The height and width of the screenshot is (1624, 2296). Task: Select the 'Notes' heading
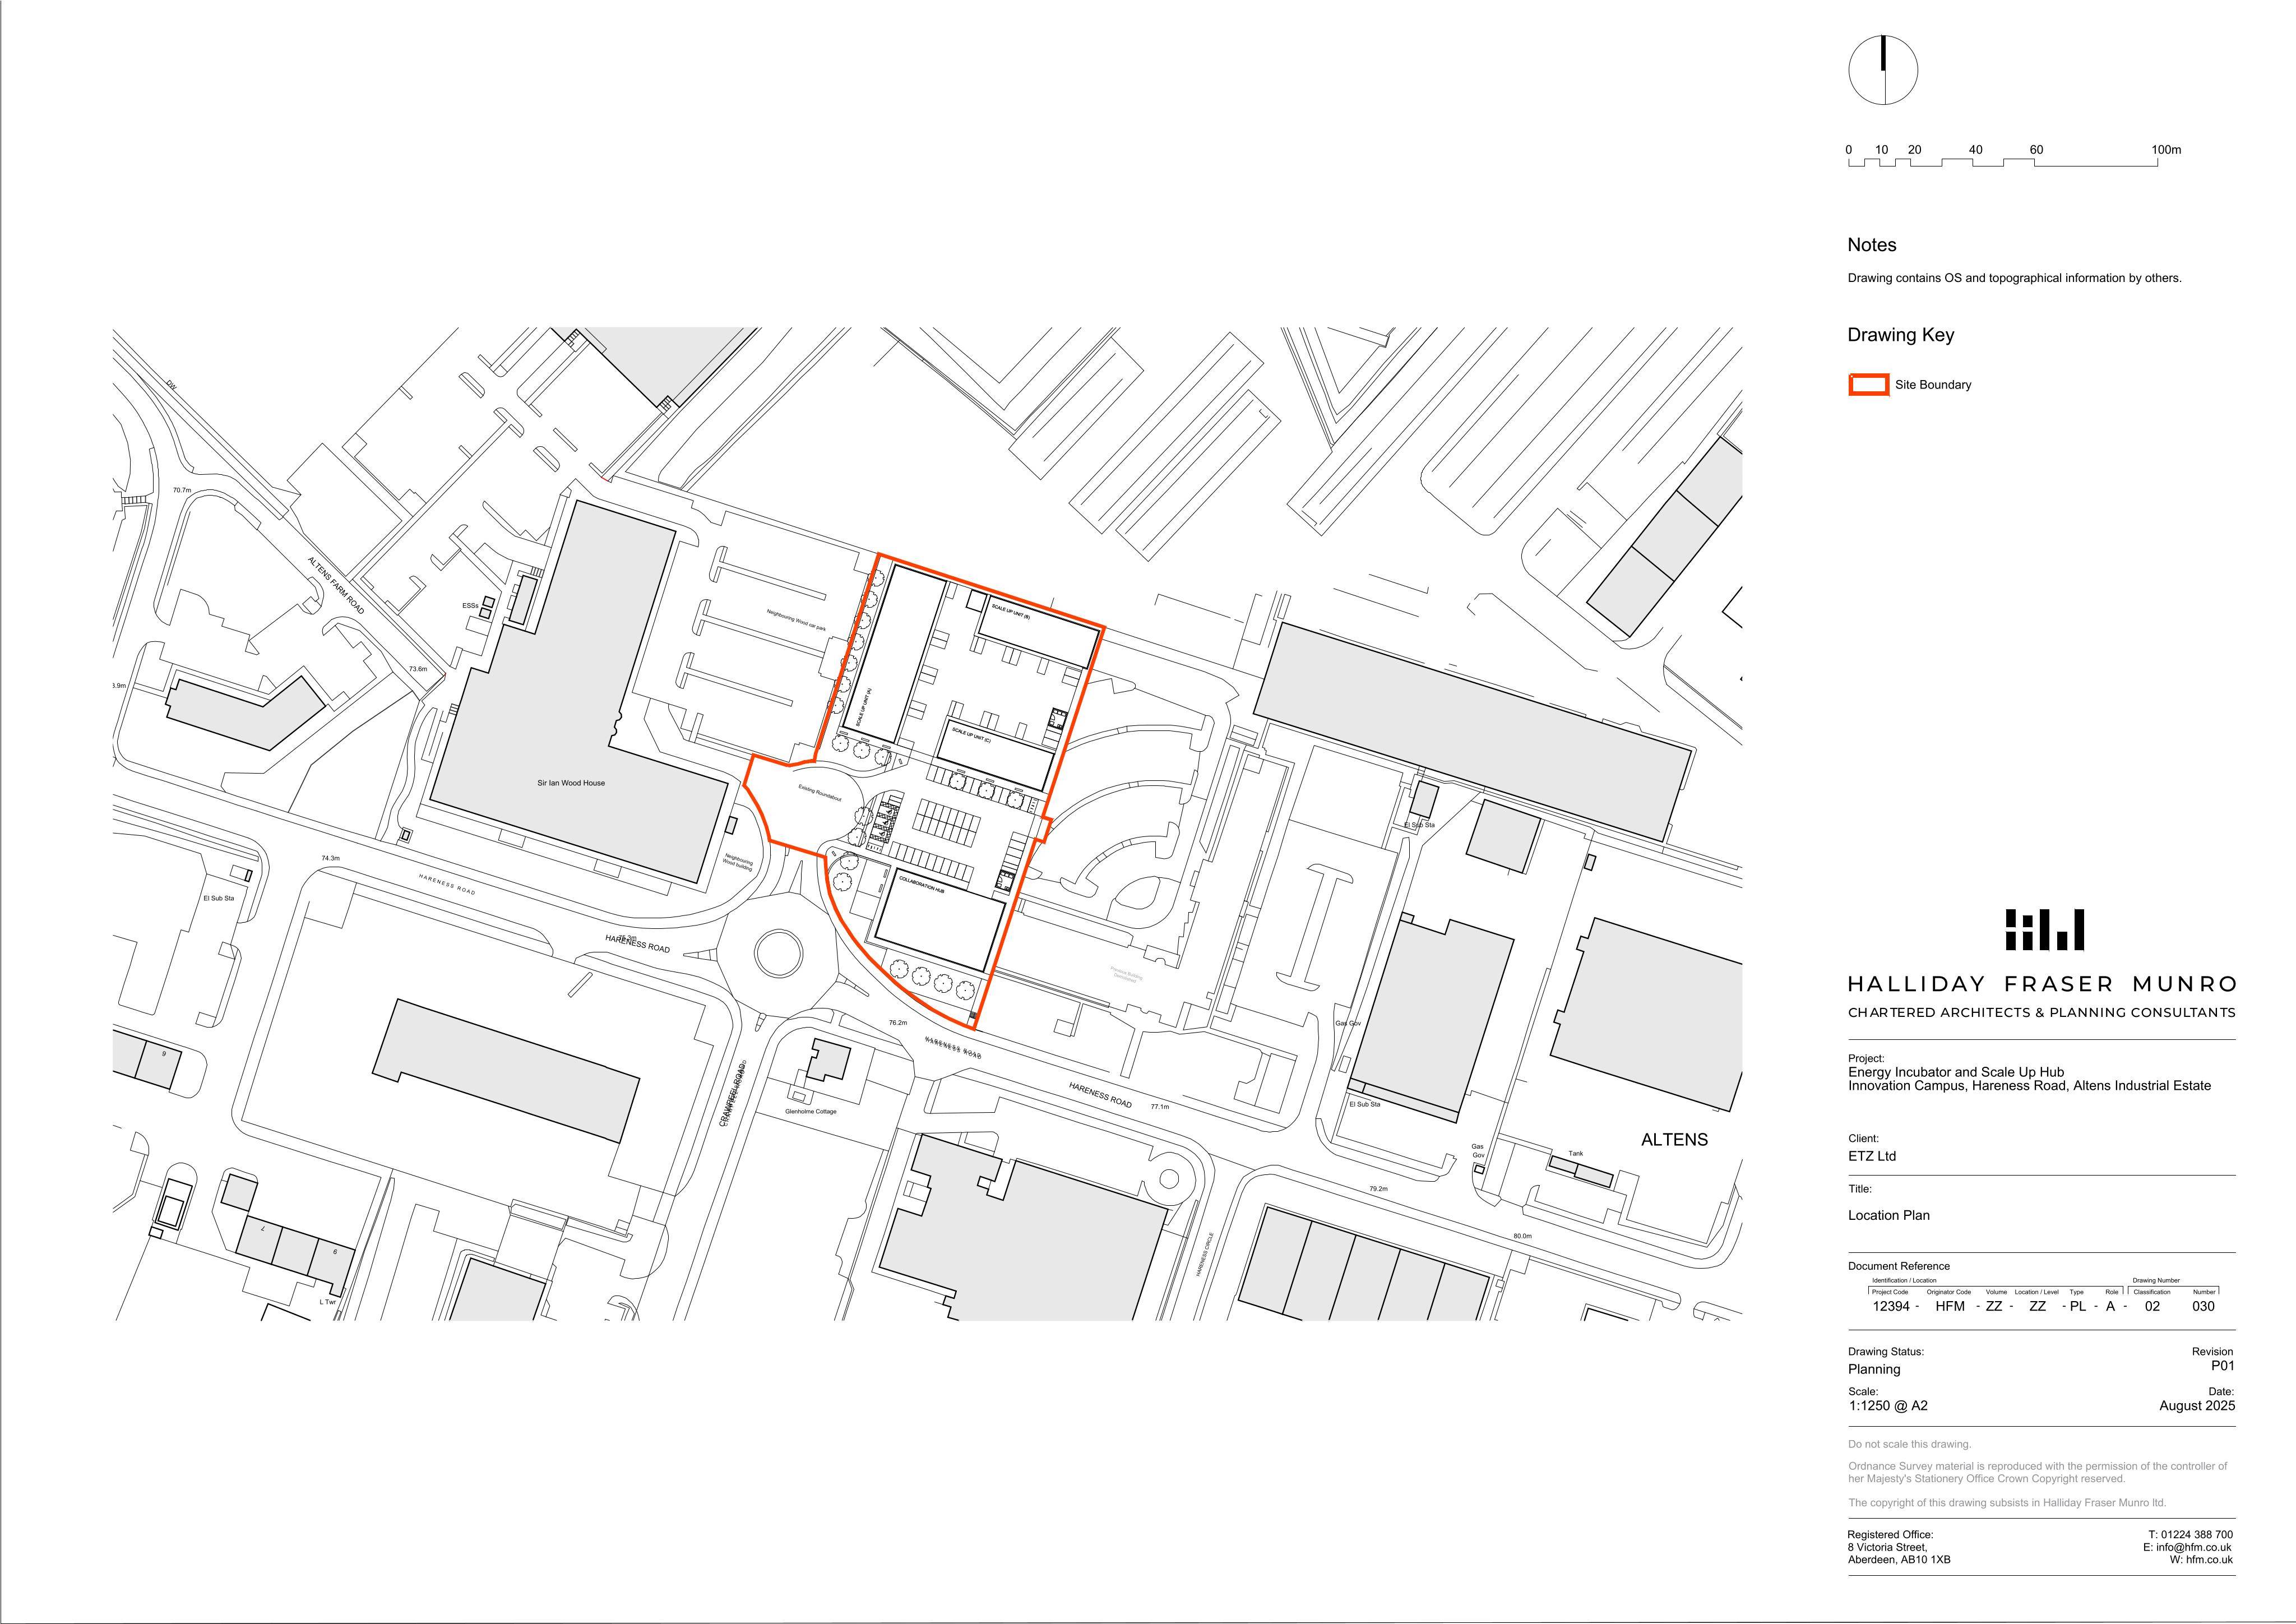[x=1871, y=245]
